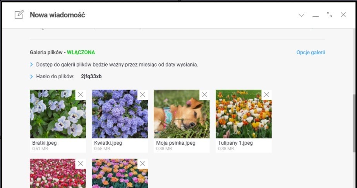This screenshot has width=357, height=188.
Task: Open Opcje galerii link
Action: [311, 53]
